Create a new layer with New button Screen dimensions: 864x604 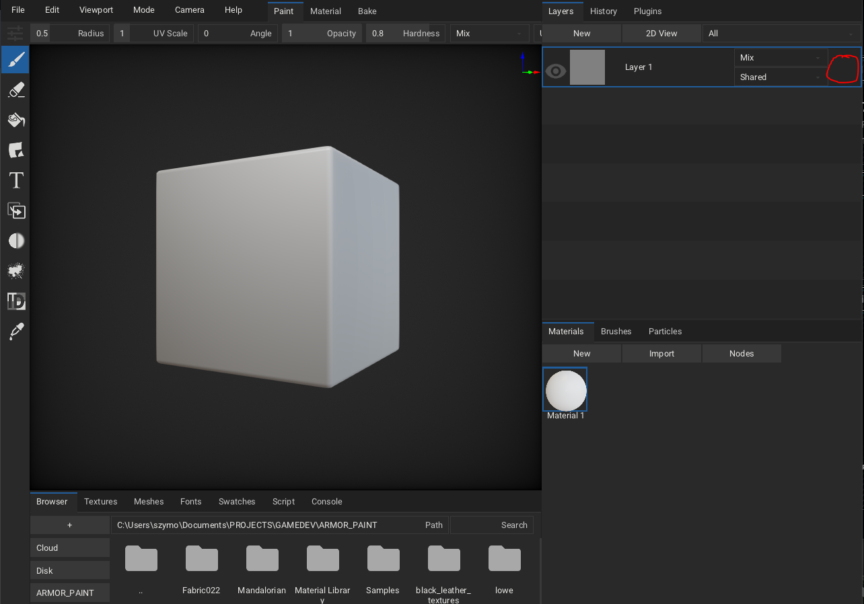[x=581, y=33]
